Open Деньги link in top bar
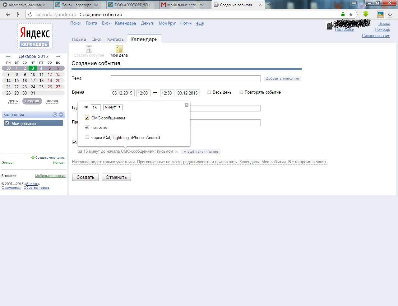 [148, 23]
